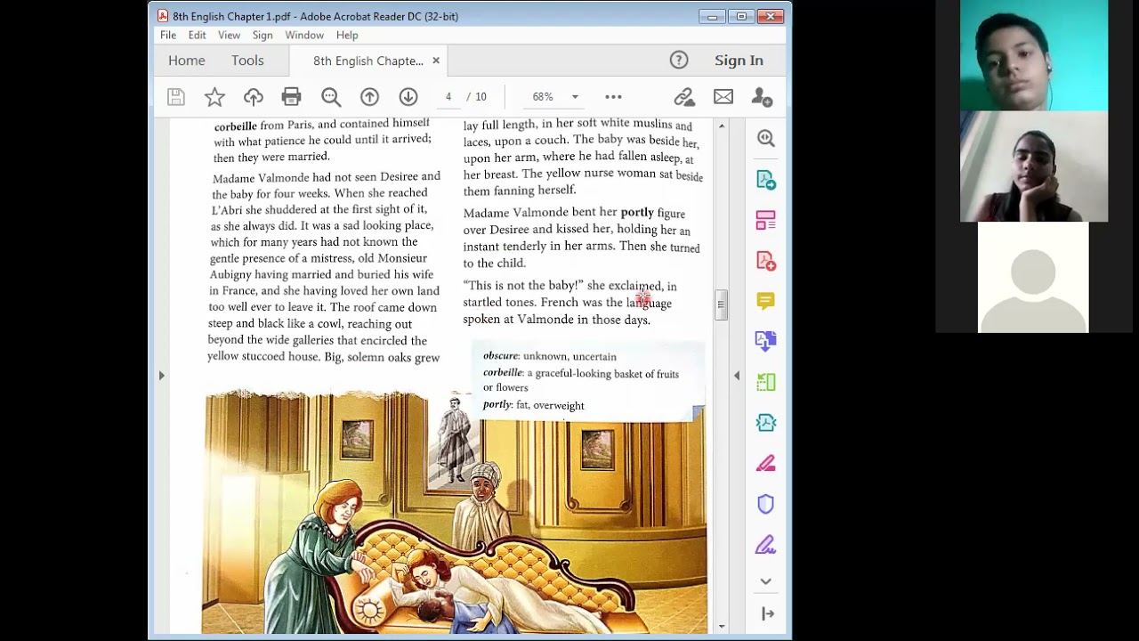Bookmark the document with the star icon
Screen dimensions: 1139x641
click(214, 97)
